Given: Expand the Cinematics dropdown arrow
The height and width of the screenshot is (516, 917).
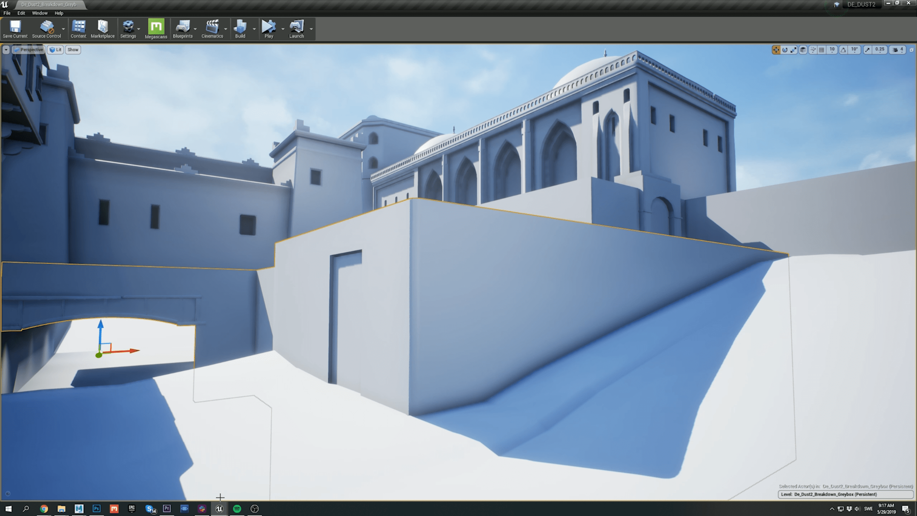Looking at the screenshot, I should (226, 29).
